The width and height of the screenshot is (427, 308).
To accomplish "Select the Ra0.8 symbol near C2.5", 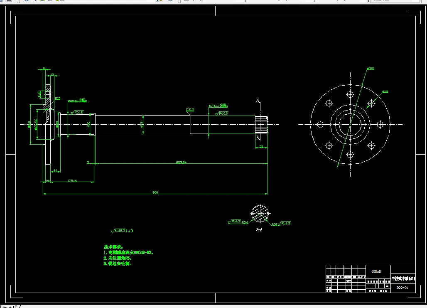I will click(221, 113).
